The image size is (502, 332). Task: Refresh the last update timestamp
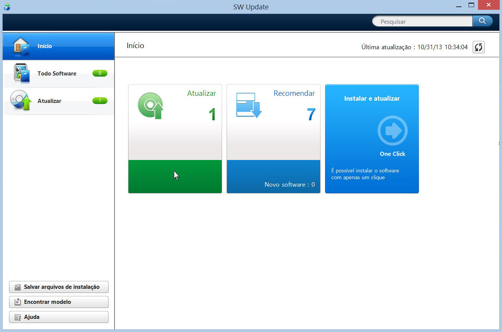pos(478,47)
